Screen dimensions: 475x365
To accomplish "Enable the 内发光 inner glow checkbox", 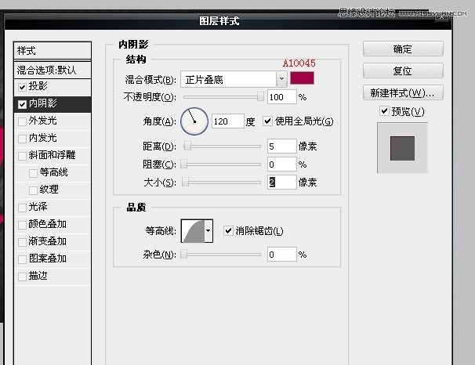I will (22, 139).
